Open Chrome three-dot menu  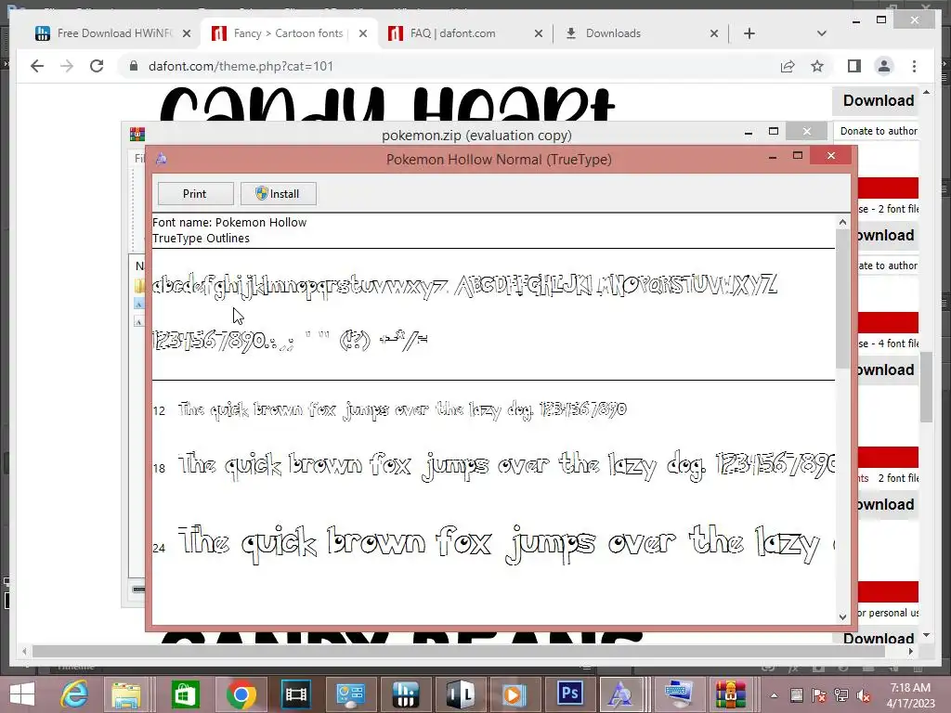click(915, 66)
